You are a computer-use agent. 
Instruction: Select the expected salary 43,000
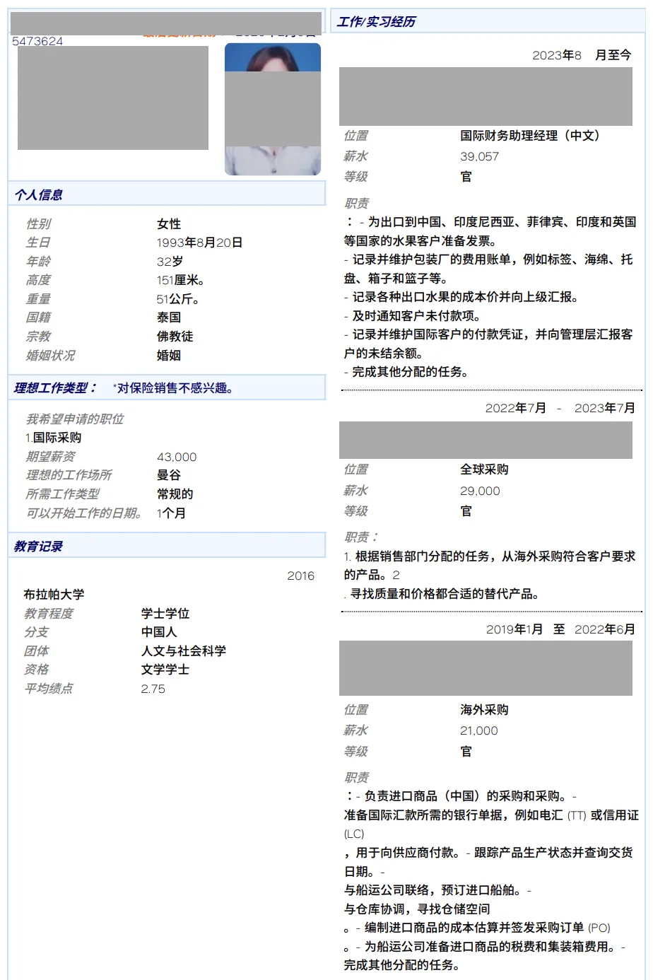coord(177,457)
